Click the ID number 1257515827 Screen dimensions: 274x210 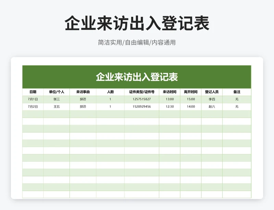tap(142, 99)
